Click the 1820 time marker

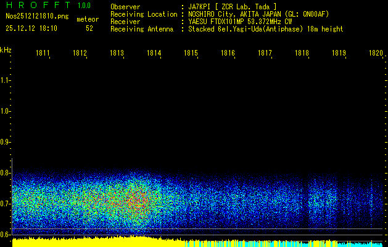tap(376, 54)
